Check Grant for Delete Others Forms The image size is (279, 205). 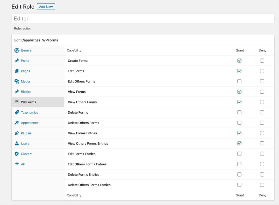coord(239,123)
